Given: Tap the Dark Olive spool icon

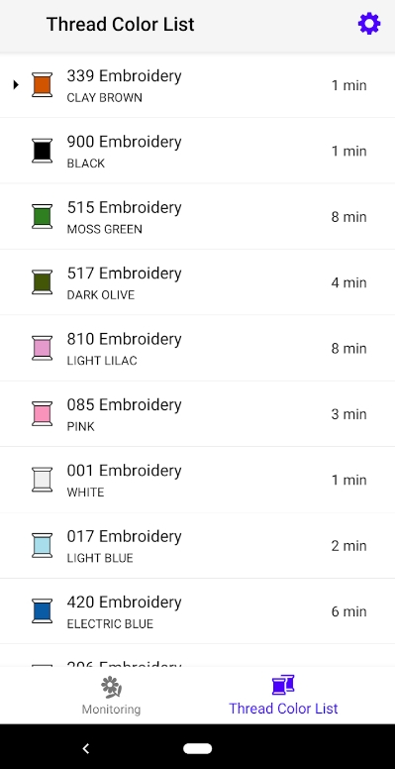Looking at the screenshot, I should pyautogui.click(x=43, y=282).
